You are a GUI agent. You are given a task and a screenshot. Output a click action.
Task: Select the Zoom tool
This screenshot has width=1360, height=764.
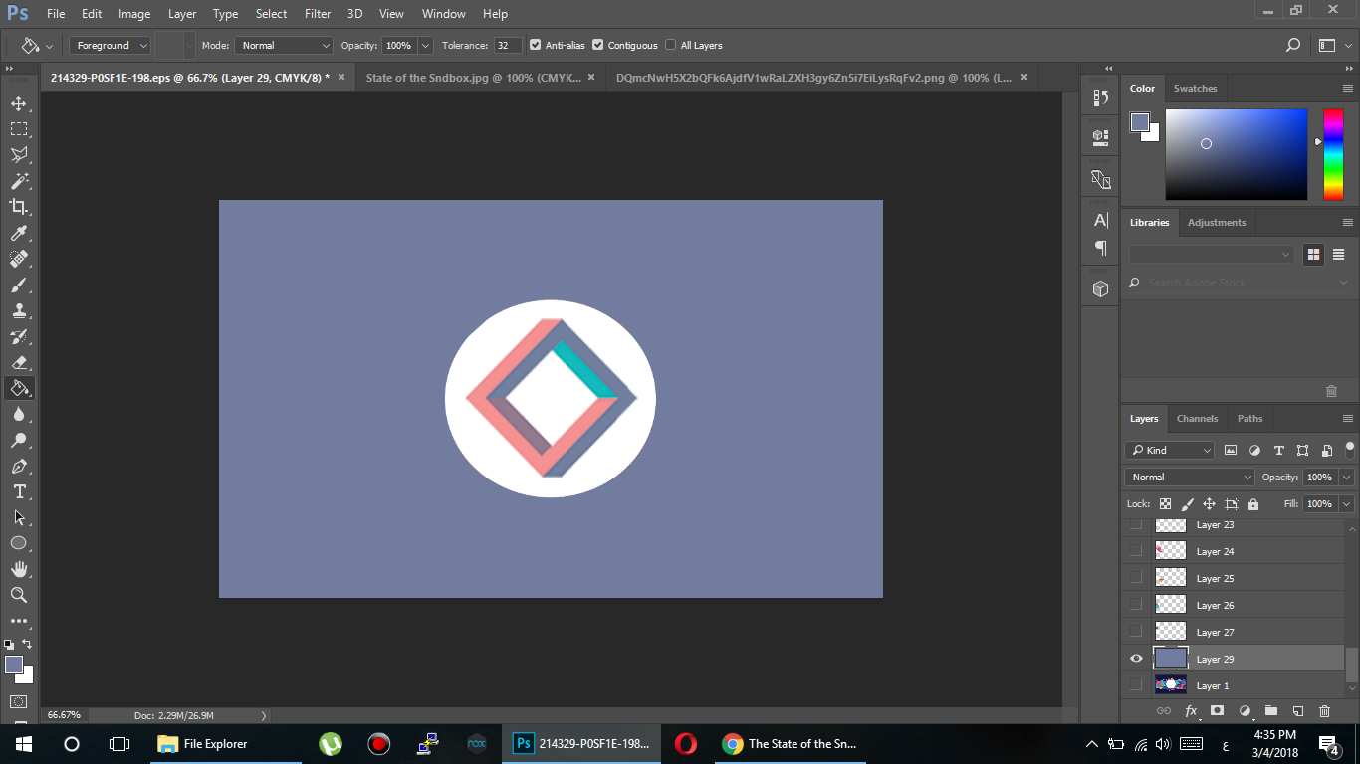tap(20, 595)
